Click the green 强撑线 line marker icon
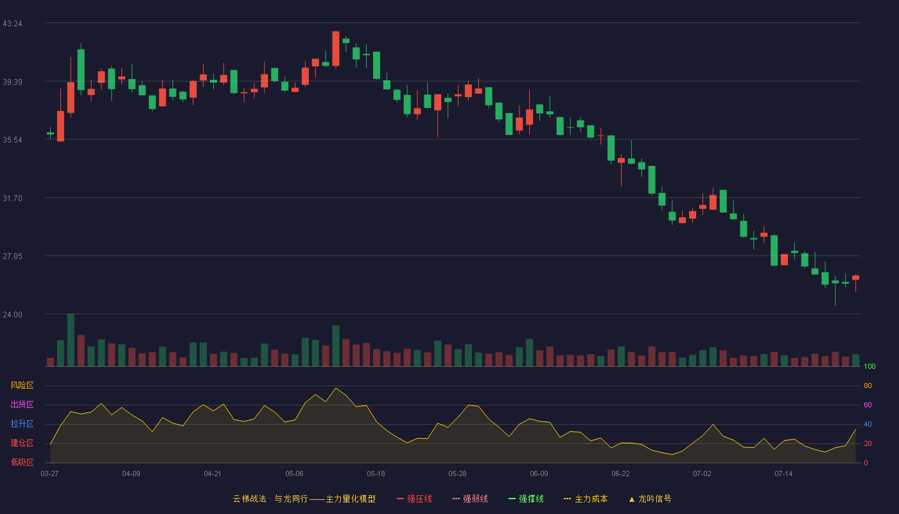The height and width of the screenshot is (514, 899). (x=512, y=499)
